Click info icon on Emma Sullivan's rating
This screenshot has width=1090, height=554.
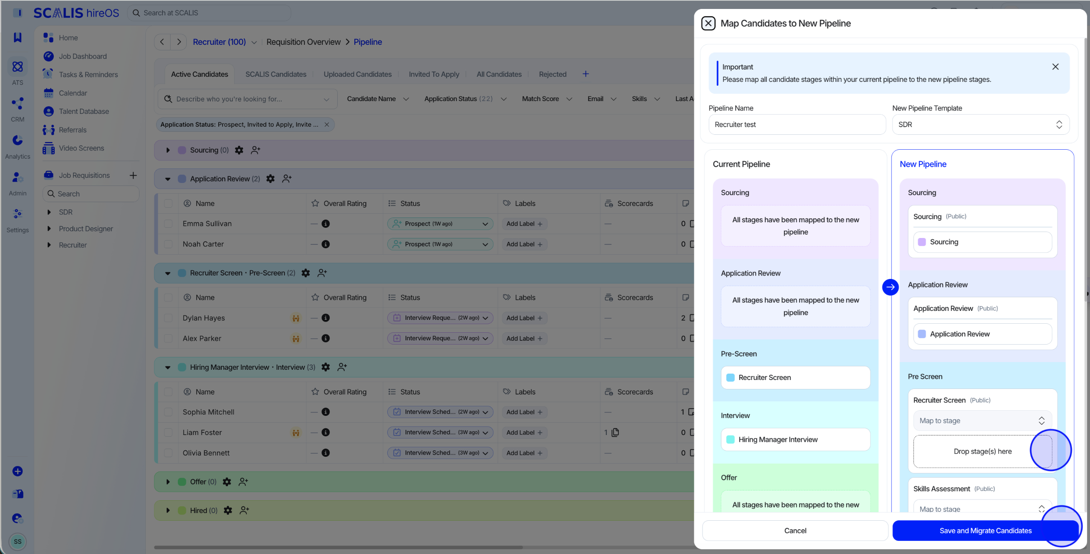[x=325, y=224]
